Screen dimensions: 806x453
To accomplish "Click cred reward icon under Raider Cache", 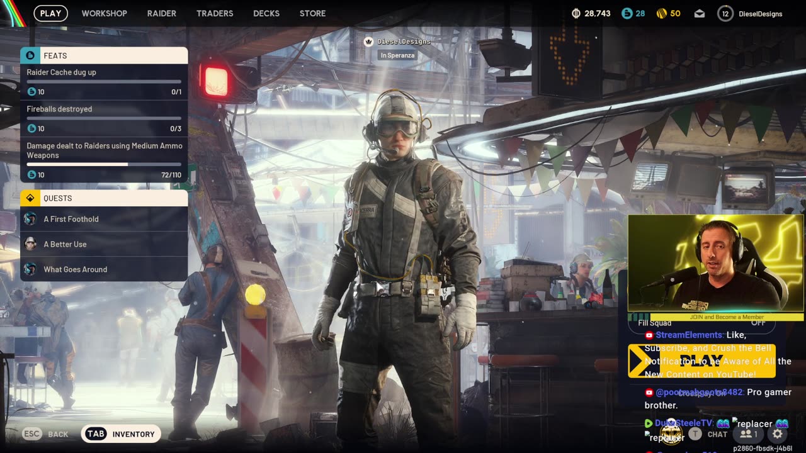I will [31, 92].
